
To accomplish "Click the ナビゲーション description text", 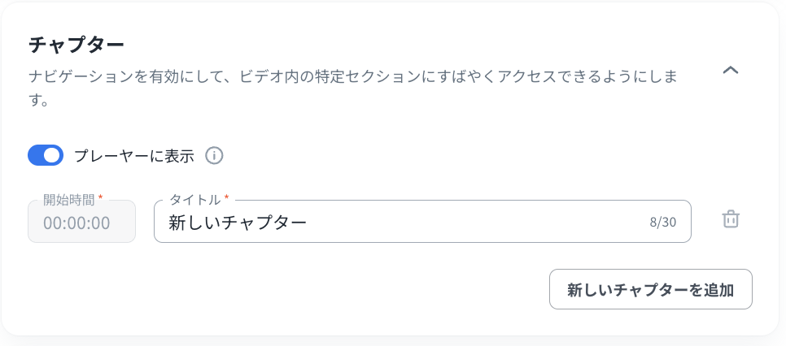I will click(x=350, y=77).
